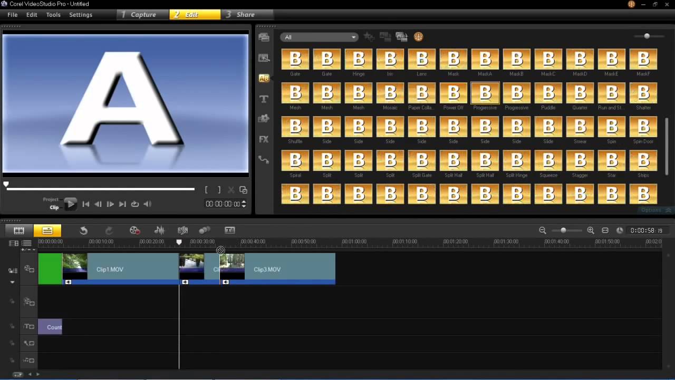The width and height of the screenshot is (675, 380).
Task: Click the Redo arrow in timeline toolbar
Action: point(109,230)
